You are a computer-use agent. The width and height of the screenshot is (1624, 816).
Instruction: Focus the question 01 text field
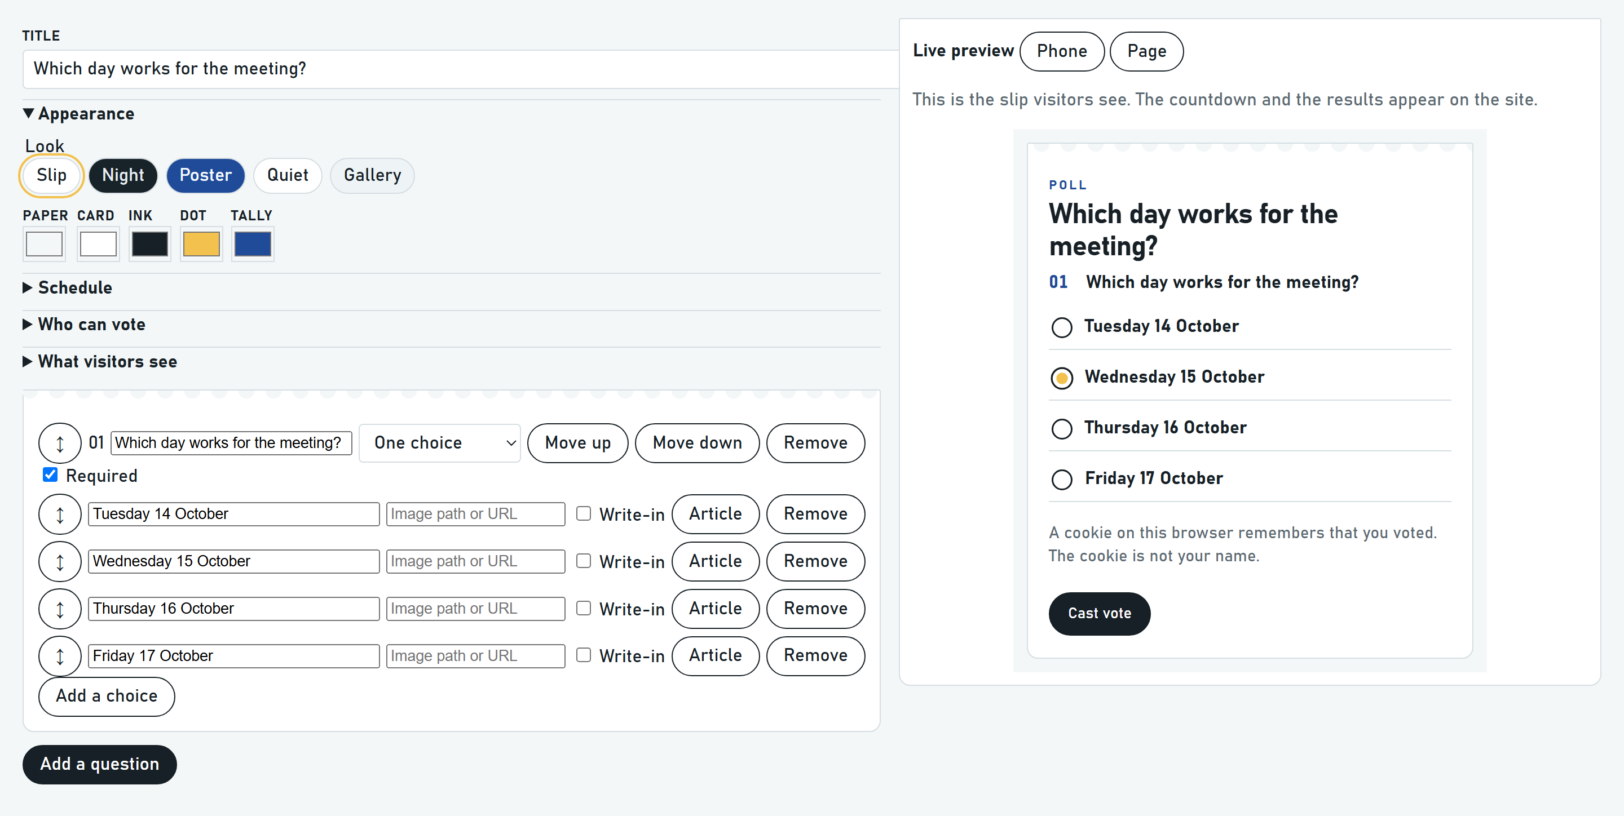coord(231,443)
